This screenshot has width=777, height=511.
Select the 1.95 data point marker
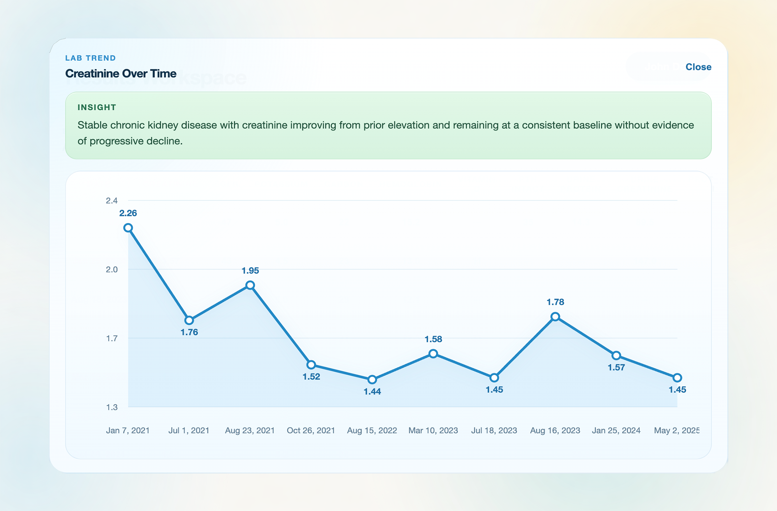point(250,285)
